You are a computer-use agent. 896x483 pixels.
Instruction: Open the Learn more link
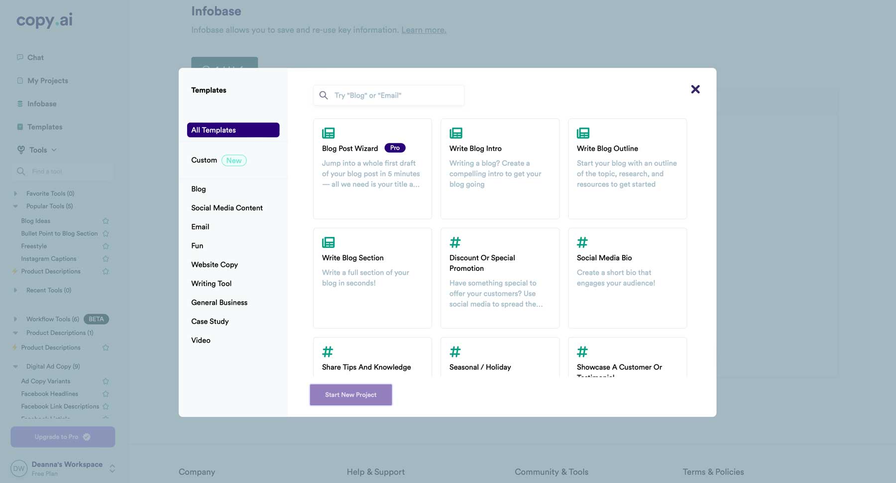(x=423, y=30)
